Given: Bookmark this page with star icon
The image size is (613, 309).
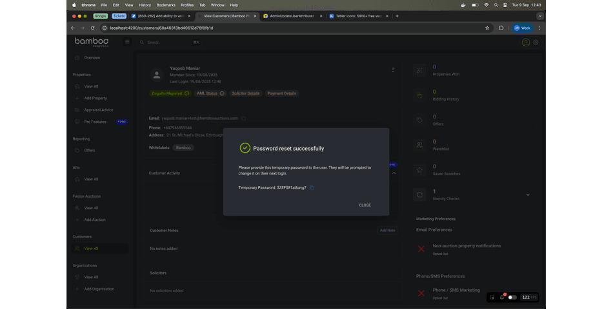Looking at the screenshot, I should tap(487, 28).
